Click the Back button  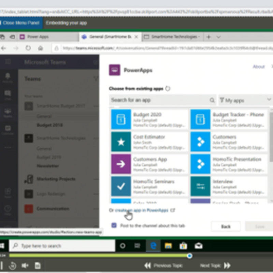tap(226, 226)
